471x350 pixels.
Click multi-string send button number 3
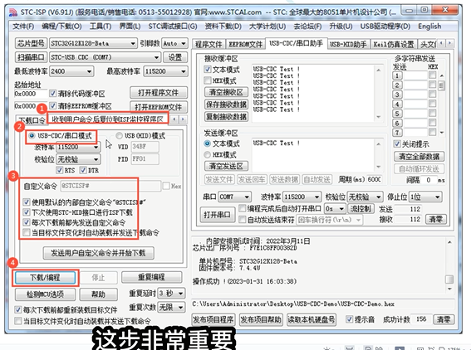click(x=397, y=95)
